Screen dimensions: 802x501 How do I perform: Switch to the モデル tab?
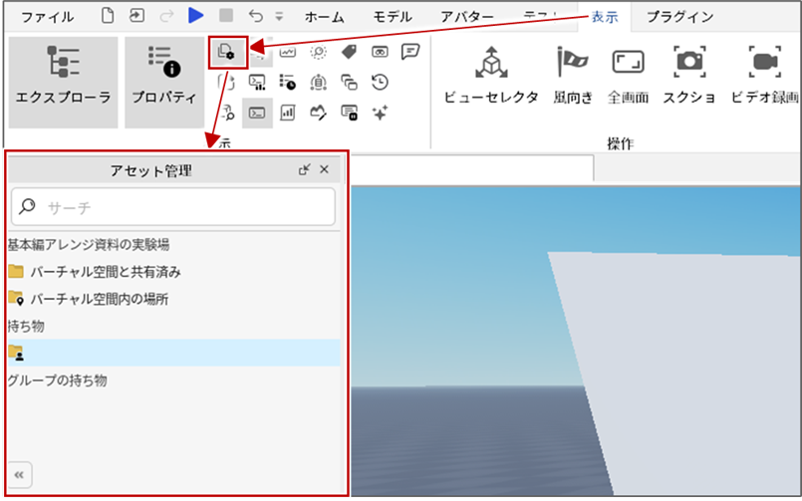pyautogui.click(x=393, y=17)
